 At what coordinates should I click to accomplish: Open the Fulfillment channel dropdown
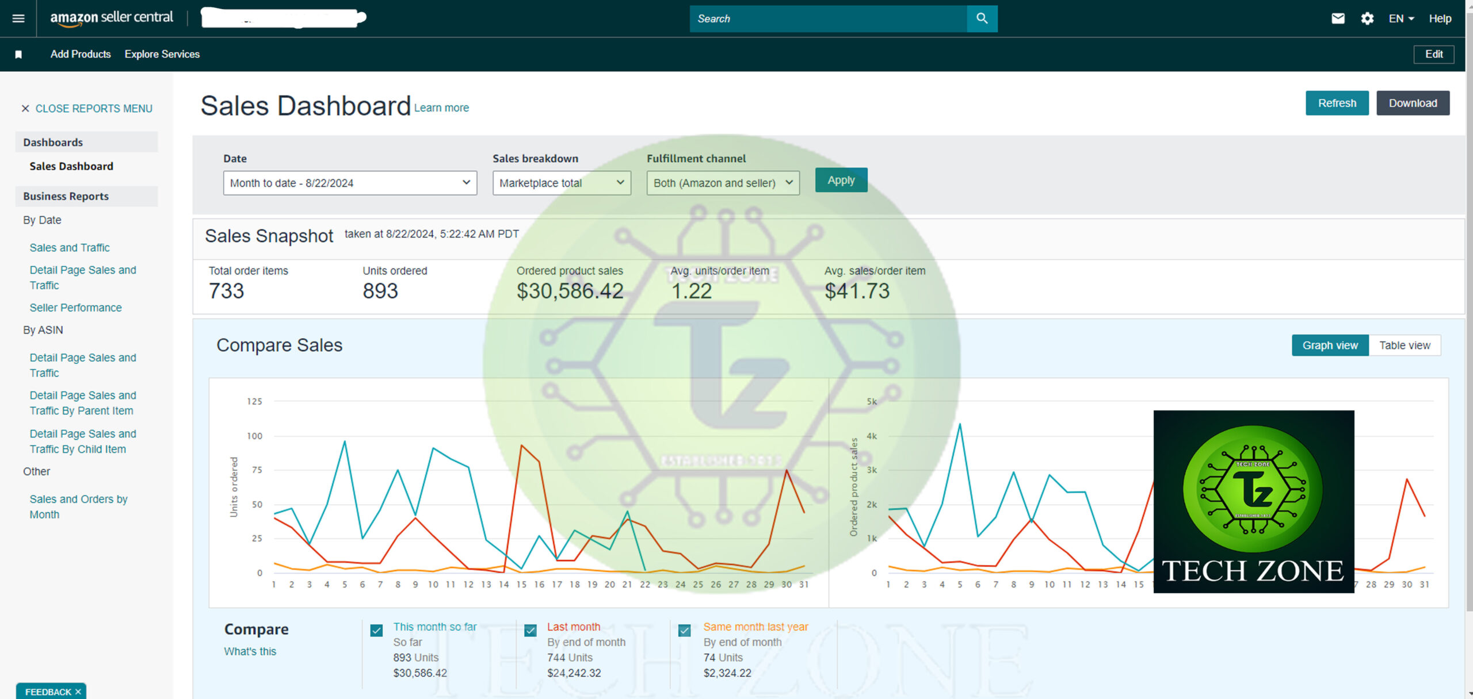(x=723, y=183)
